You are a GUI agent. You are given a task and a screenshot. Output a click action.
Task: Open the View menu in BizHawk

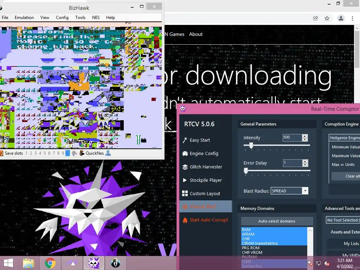(45, 18)
